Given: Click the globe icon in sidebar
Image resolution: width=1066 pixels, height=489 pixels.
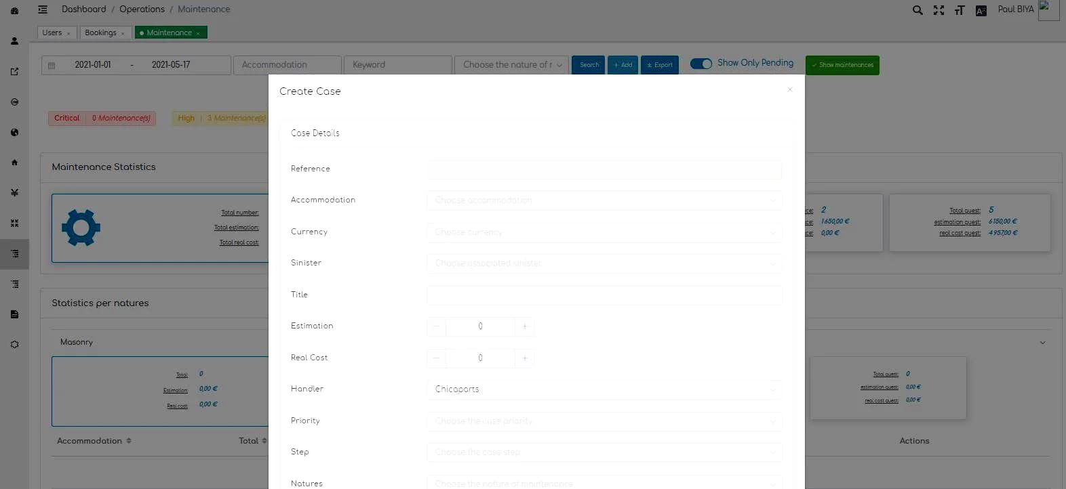Looking at the screenshot, I should (14, 132).
